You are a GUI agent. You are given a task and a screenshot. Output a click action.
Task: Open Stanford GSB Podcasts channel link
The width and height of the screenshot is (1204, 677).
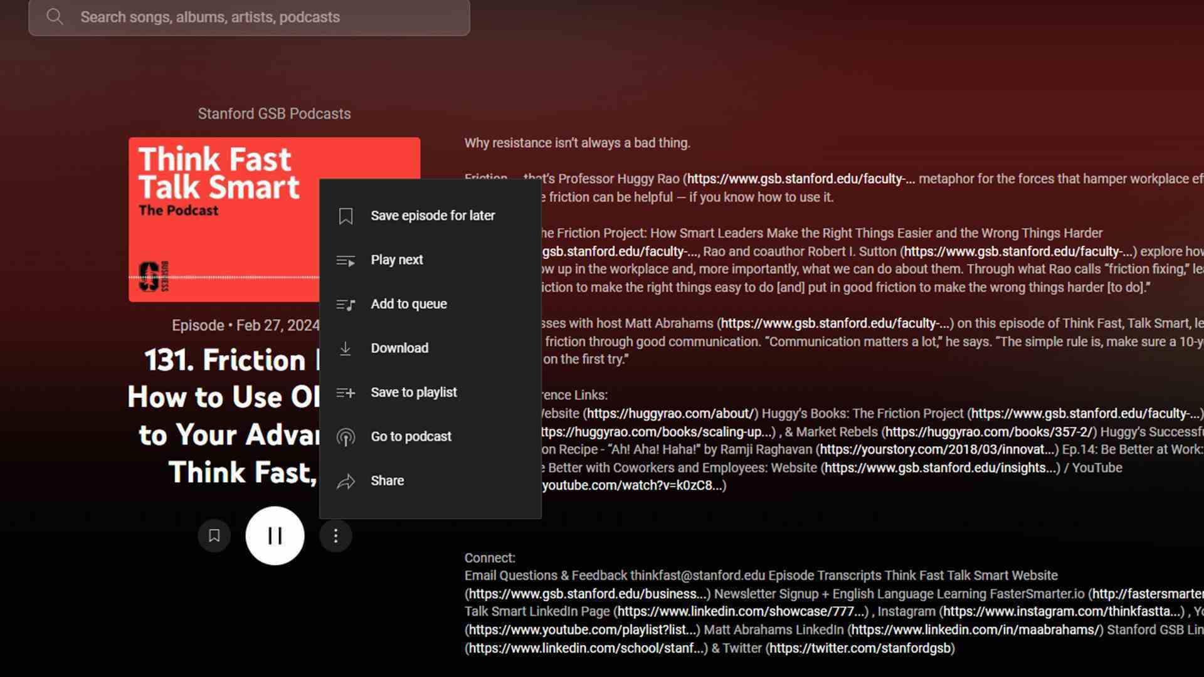(x=274, y=113)
